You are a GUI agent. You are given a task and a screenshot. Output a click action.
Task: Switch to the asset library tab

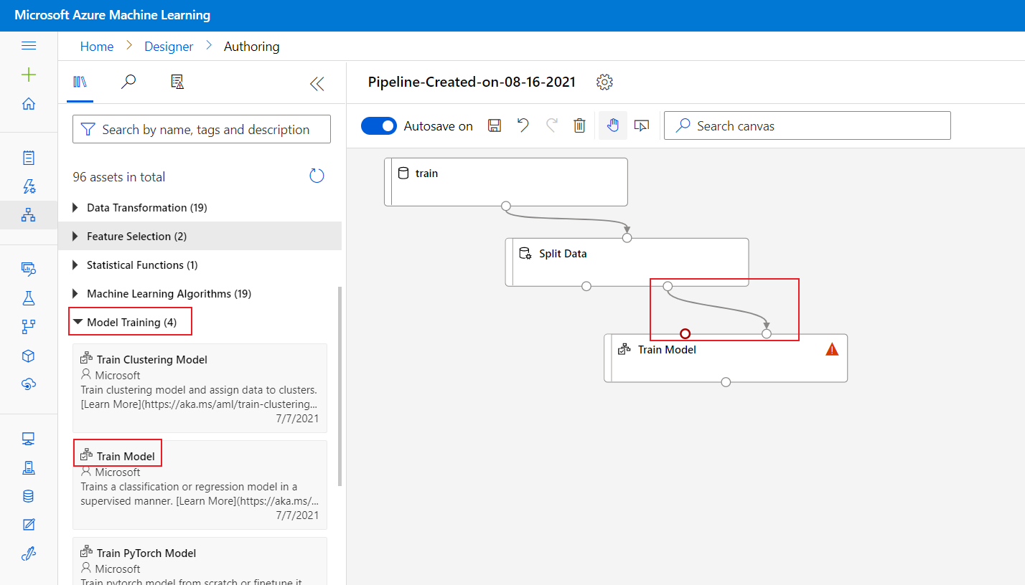[80, 82]
